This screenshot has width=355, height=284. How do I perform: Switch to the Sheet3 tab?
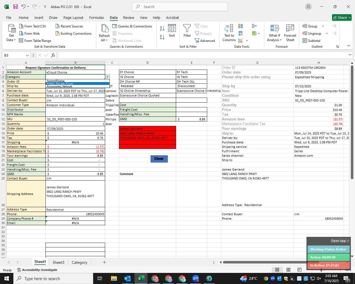(x=58, y=262)
